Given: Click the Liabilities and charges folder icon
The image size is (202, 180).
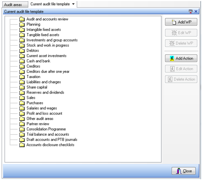Looking at the screenshot, I should 22,82.
